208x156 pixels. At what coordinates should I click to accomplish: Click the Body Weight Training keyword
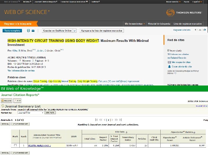click(x=88, y=81)
